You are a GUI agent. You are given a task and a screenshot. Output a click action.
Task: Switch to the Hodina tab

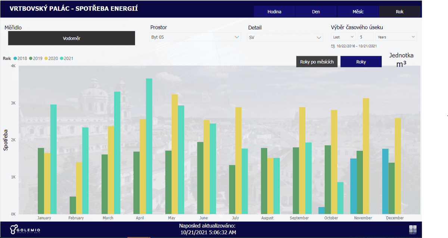pyautogui.click(x=274, y=12)
